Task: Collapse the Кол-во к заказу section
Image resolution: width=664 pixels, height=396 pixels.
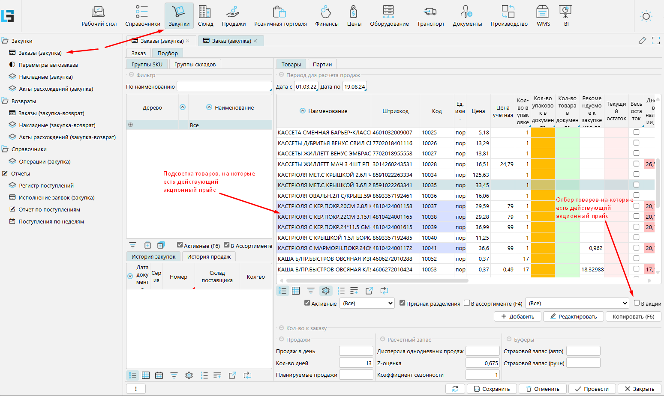Action: [282, 328]
